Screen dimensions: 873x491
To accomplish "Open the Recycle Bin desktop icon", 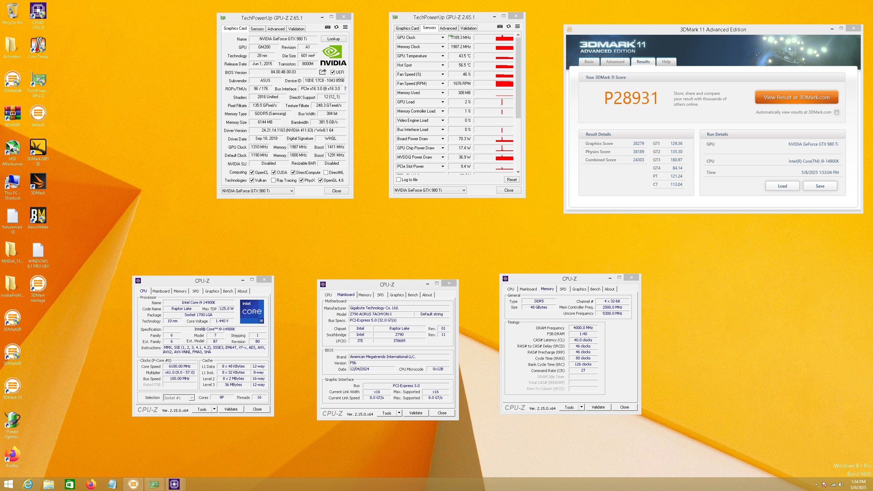I will [x=12, y=14].
